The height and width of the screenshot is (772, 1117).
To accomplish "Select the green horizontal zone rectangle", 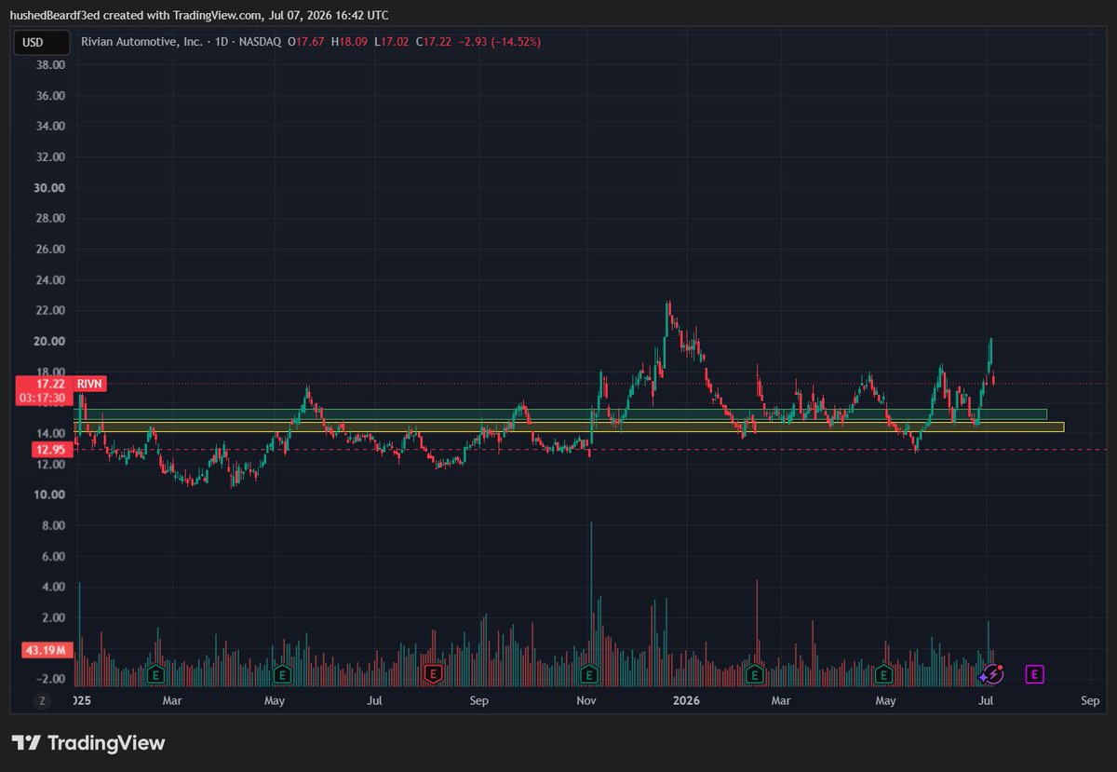I will coord(559,413).
